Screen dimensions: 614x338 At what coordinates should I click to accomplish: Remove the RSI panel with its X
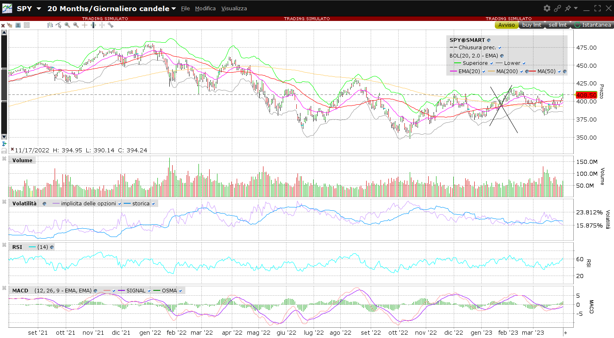(4, 245)
